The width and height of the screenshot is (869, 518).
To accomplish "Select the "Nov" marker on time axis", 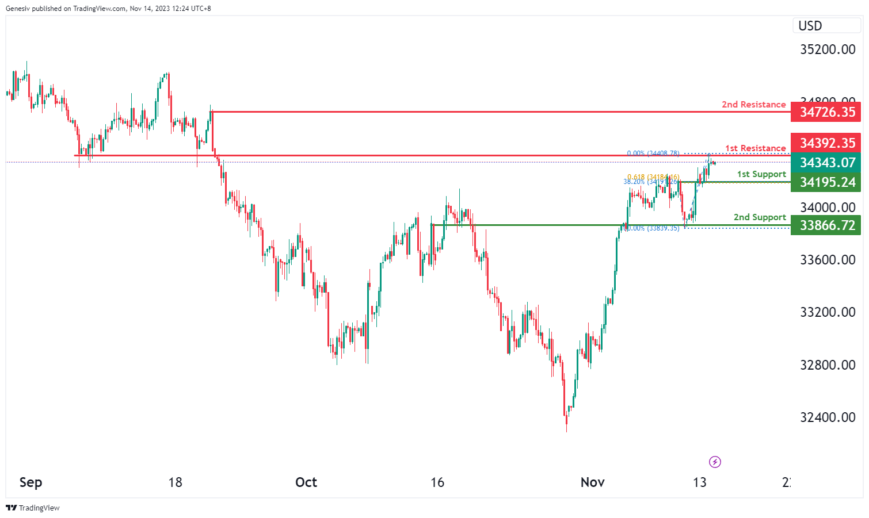I will [x=592, y=482].
